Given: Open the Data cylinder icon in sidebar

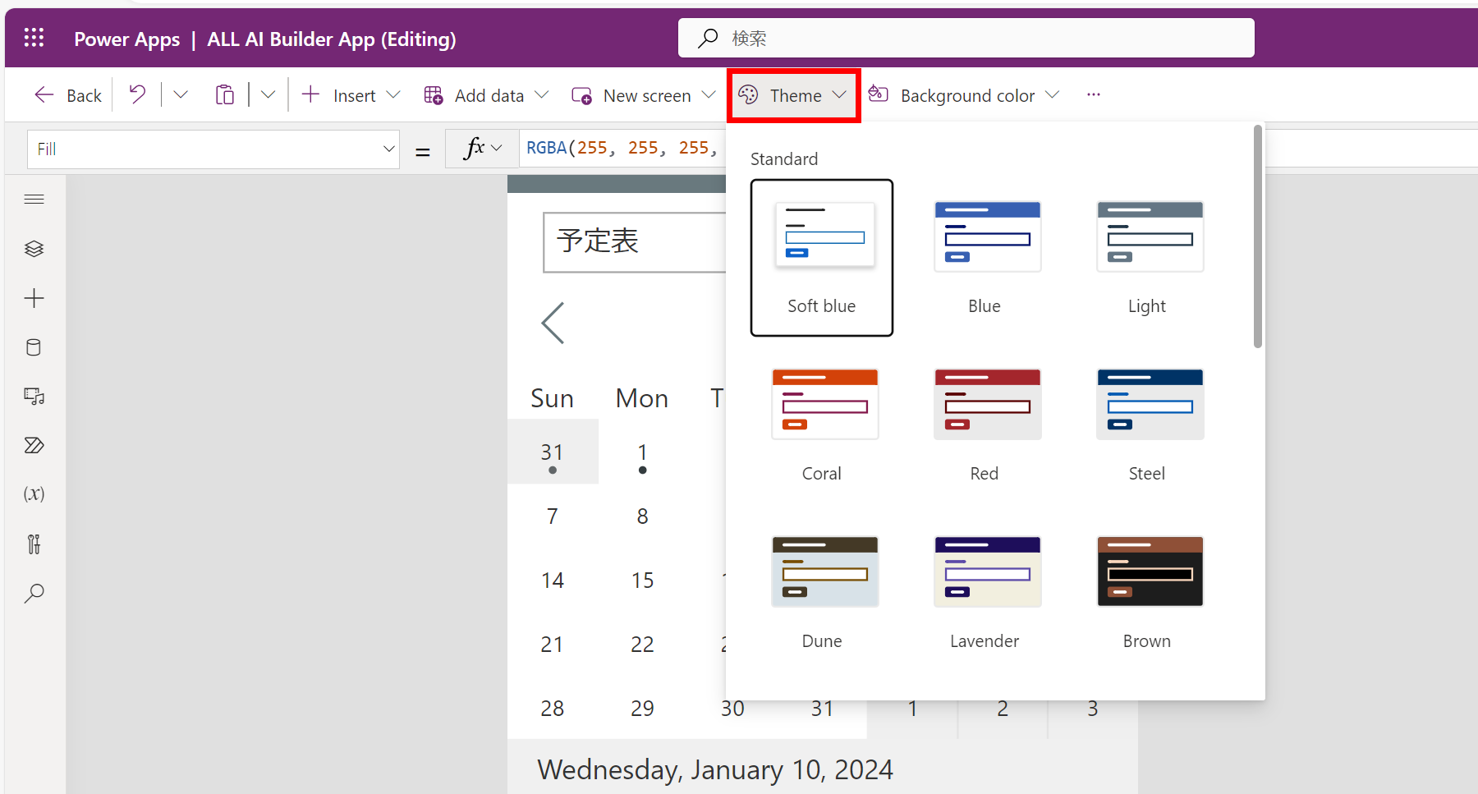Looking at the screenshot, I should pyautogui.click(x=34, y=347).
